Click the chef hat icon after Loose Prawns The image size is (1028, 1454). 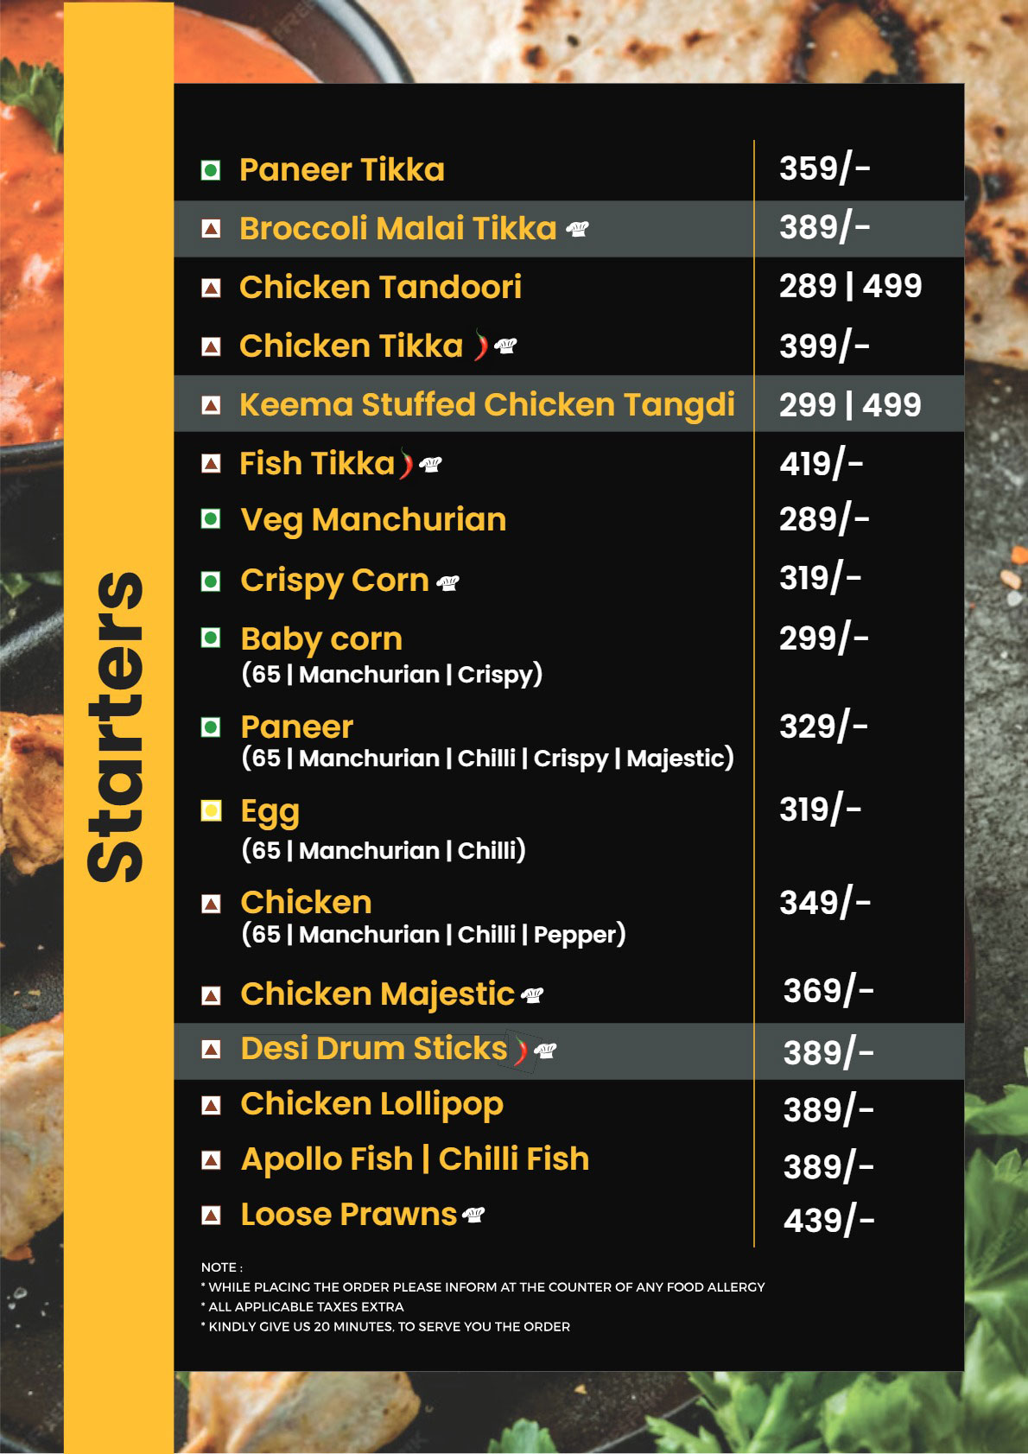(x=473, y=1215)
